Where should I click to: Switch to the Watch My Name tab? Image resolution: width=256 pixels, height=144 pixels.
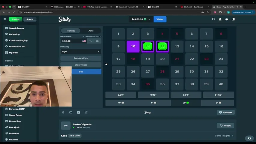click(130, 7)
